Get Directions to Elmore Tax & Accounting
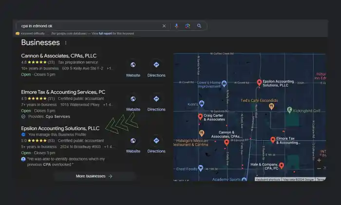The height and width of the screenshot is (205, 341). [156, 103]
